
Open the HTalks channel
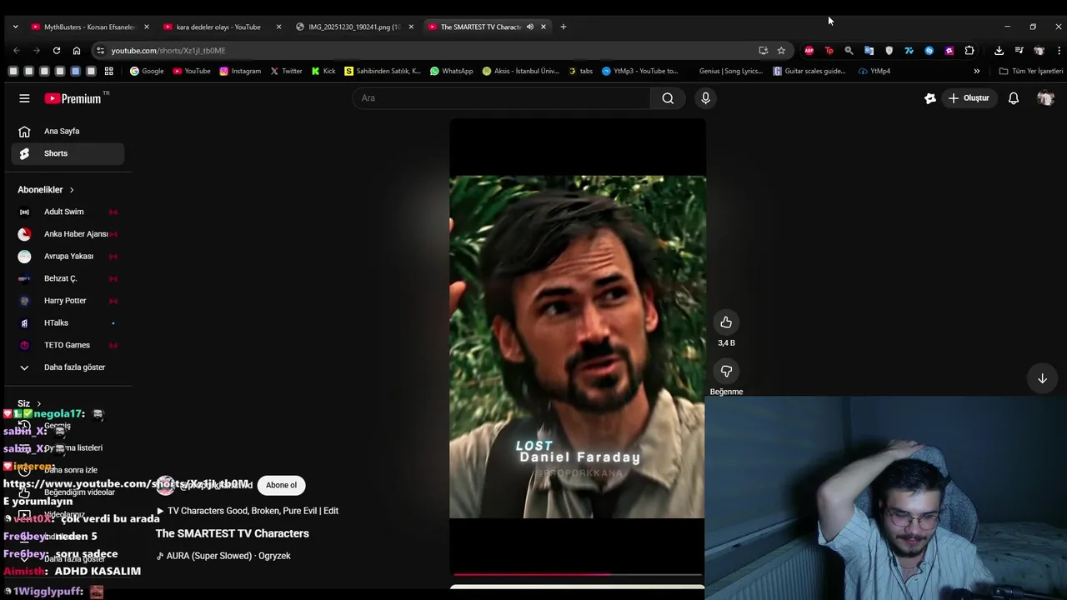[x=67, y=322]
